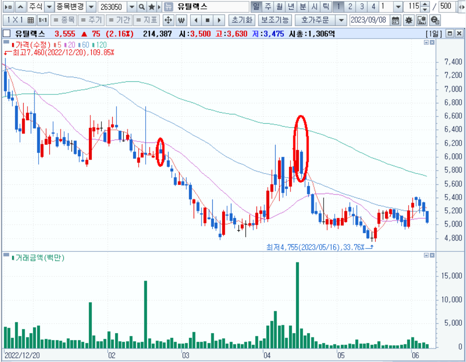Toggle the volume pane handle by 거래금액
The width and height of the screenshot is (466, 362).
point(6,255)
